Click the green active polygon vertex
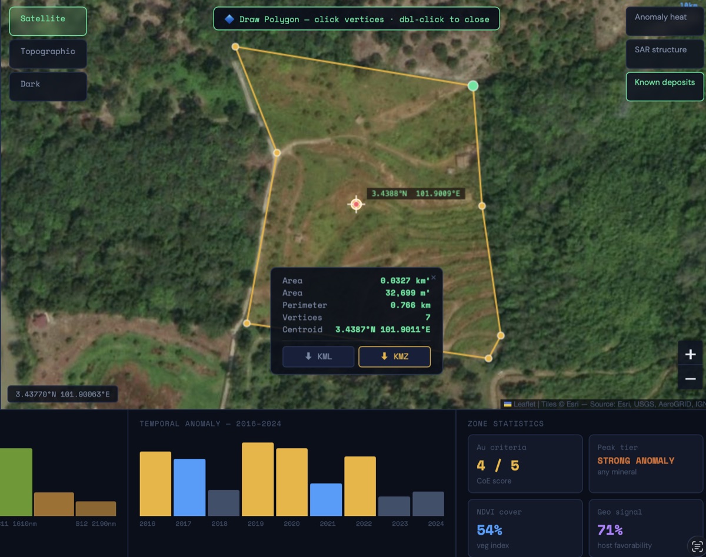This screenshot has height=557, width=706. point(473,86)
